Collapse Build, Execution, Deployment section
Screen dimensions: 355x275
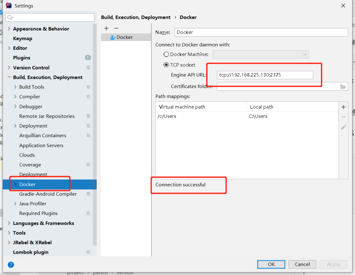[9, 77]
